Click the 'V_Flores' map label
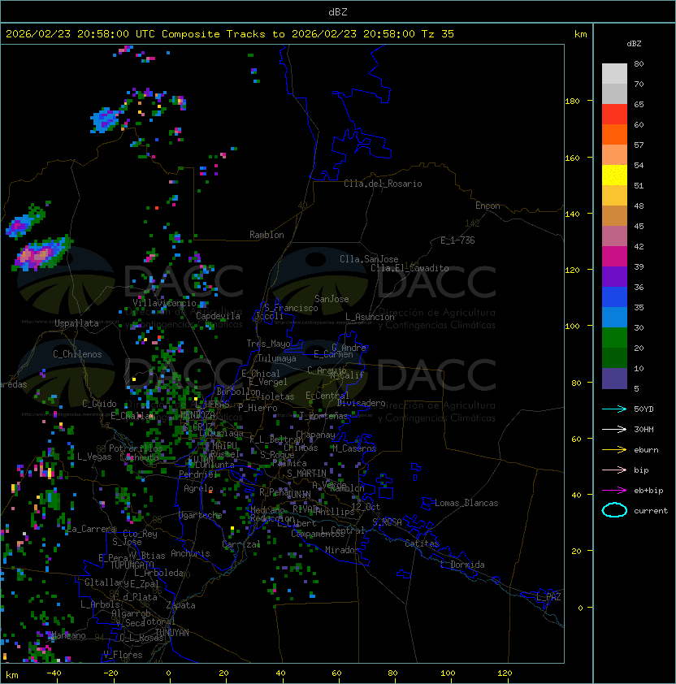This screenshot has width=676, height=684. pyautogui.click(x=123, y=655)
